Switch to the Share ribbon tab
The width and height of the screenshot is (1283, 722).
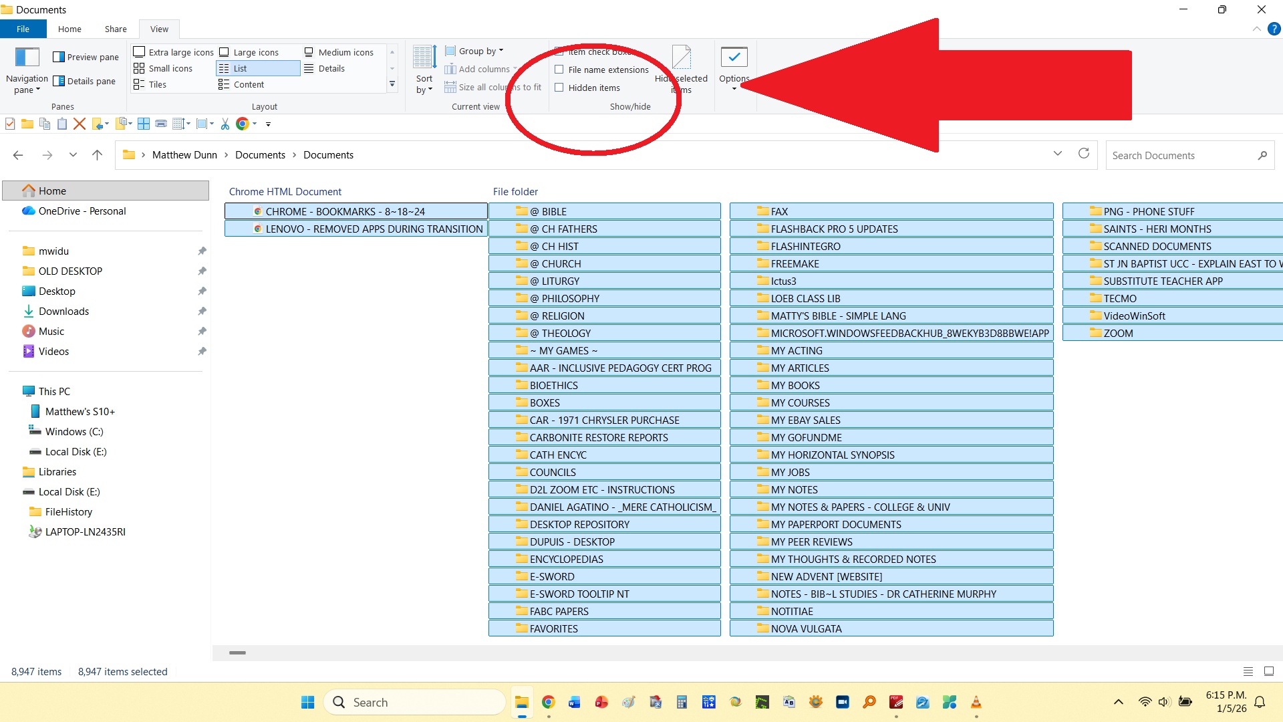pos(116,29)
